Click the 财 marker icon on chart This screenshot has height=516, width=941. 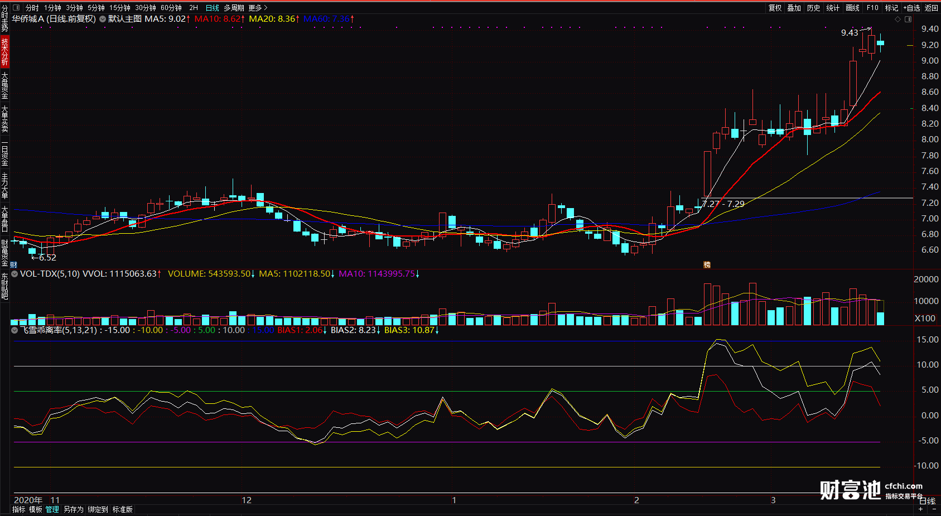(x=13, y=264)
